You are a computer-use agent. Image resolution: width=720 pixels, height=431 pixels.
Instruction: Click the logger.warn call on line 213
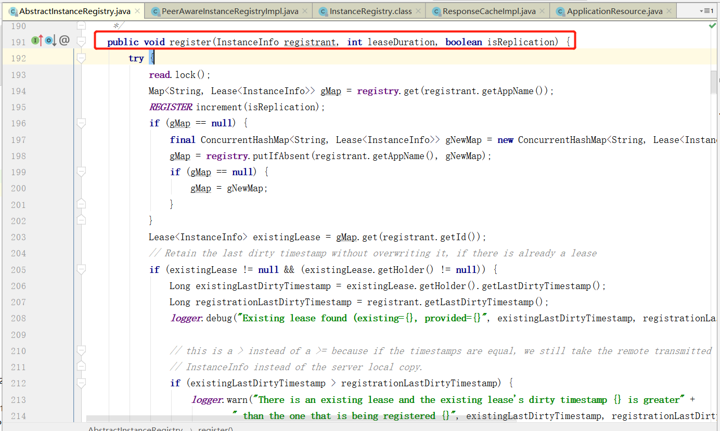coord(219,400)
